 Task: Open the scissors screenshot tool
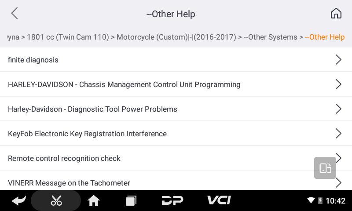56,201
